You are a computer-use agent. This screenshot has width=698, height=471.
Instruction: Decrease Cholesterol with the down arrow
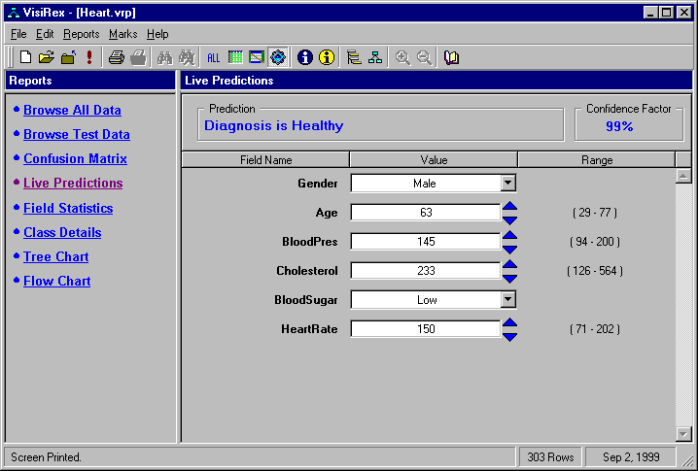[x=509, y=278]
